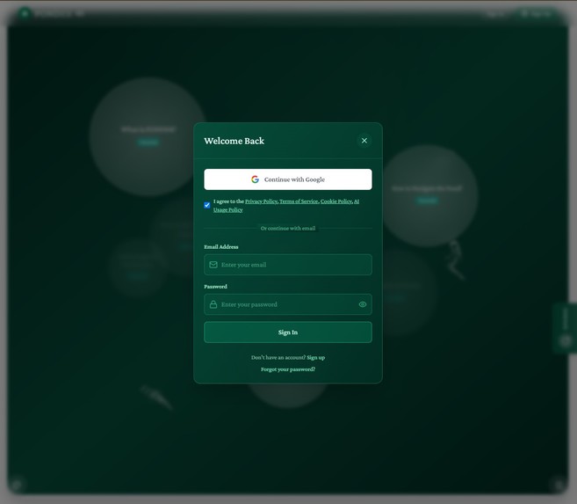Close the Welcome Back dialog

point(364,141)
